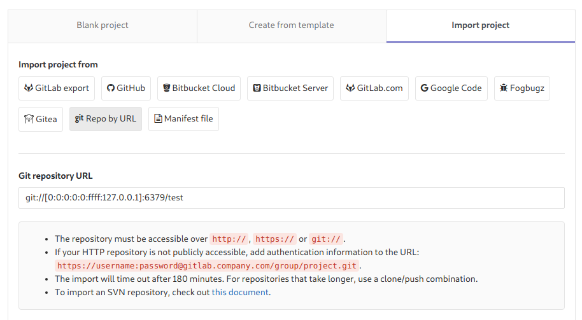582x320 pixels.
Task: Select Bitbucket Server import option
Action: tap(290, 88)
